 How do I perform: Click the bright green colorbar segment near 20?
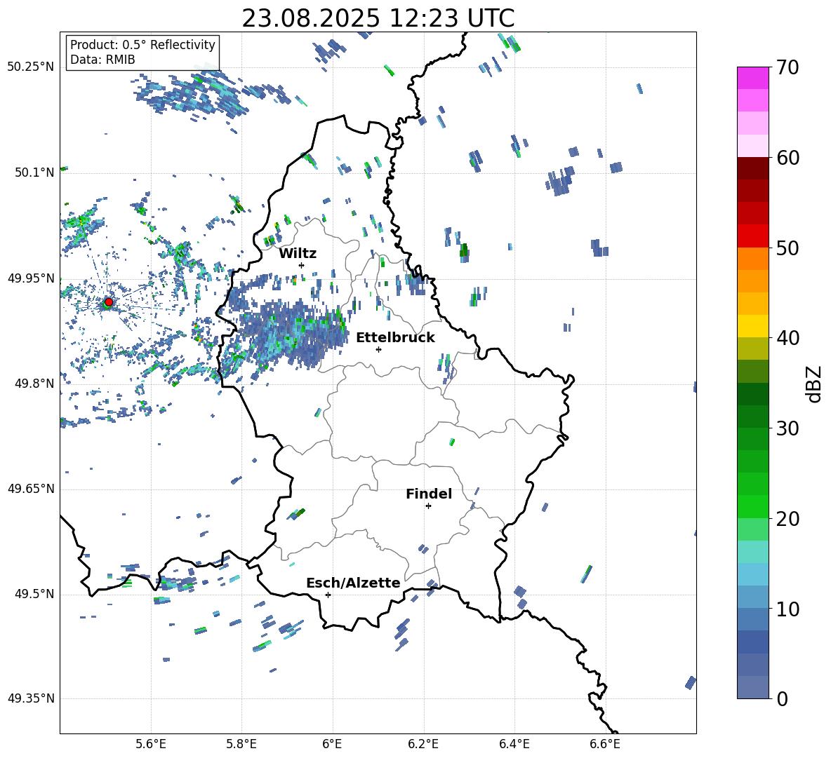pyautogui.click(x=753, y=506)
